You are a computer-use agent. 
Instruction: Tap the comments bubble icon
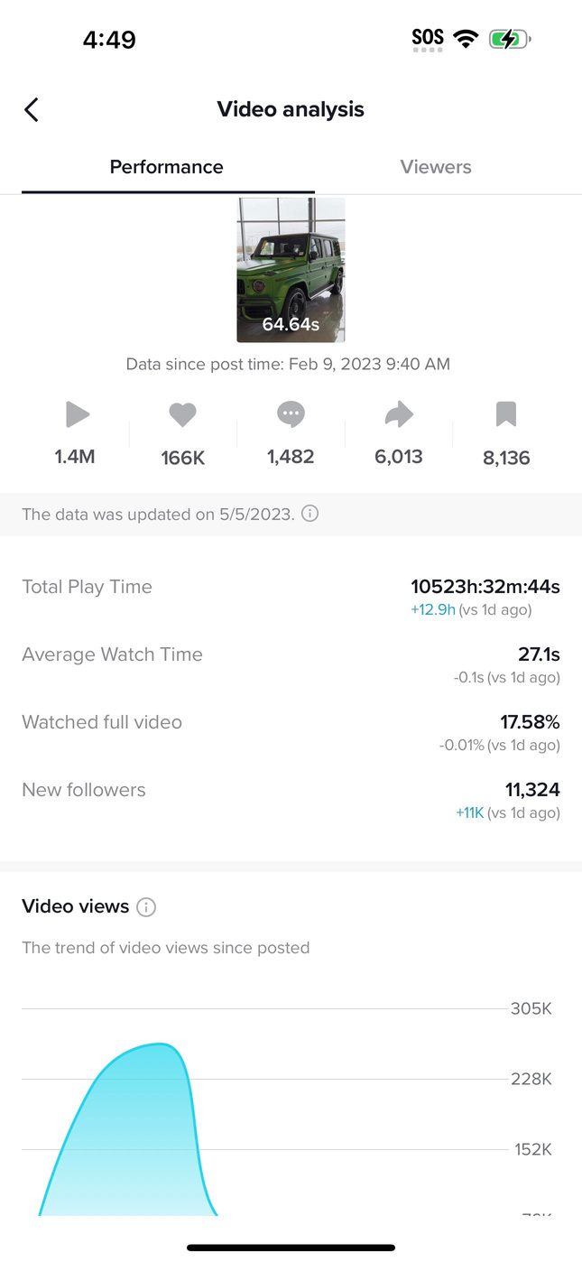[x=291, y=414]
